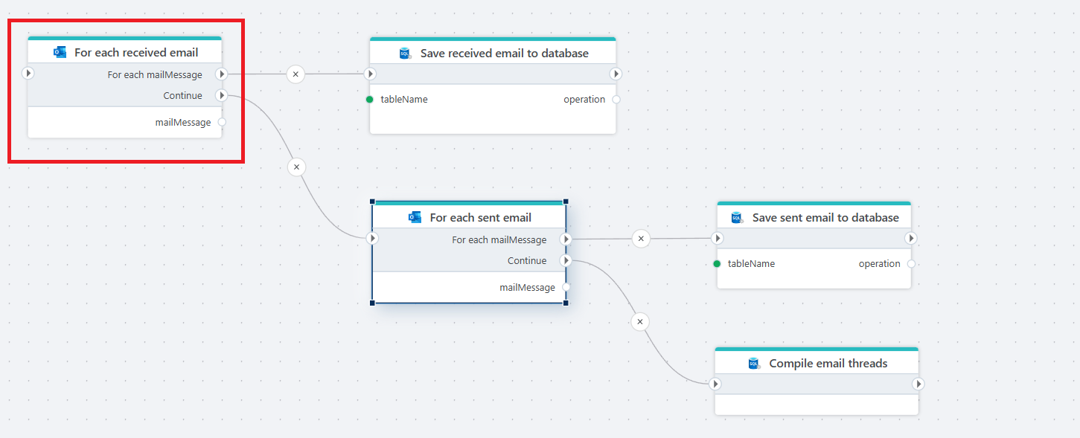Click SQL icon on Save sent email node

(x=737, y=217)
